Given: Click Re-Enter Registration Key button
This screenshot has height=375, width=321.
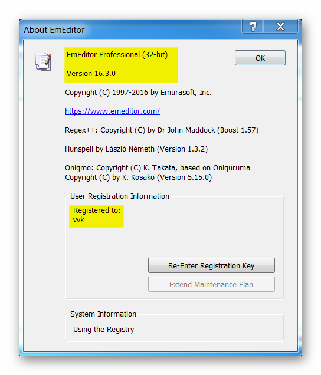Looking at the screenshot, I should 211,265.
